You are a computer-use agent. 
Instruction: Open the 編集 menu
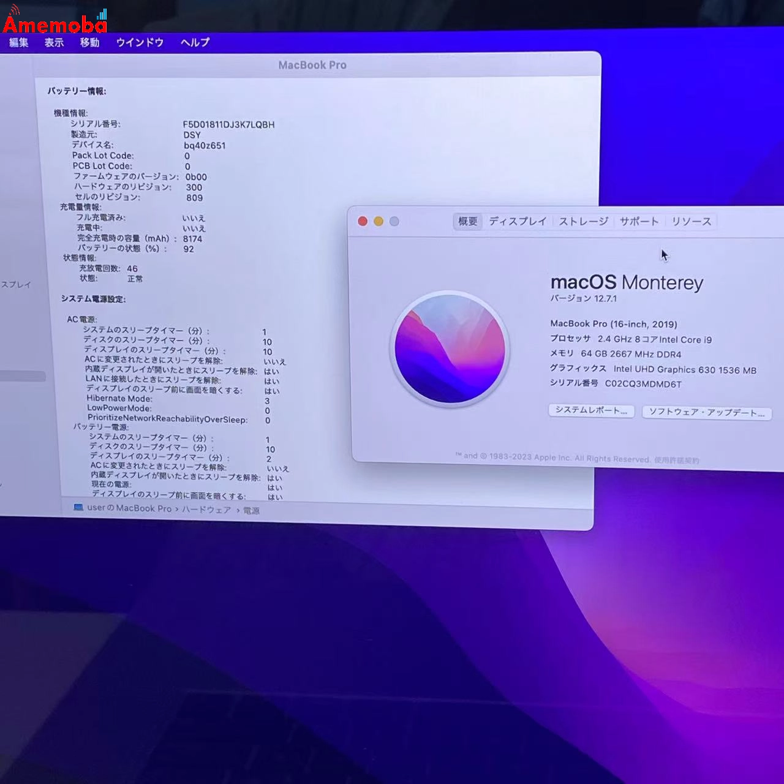18,42
